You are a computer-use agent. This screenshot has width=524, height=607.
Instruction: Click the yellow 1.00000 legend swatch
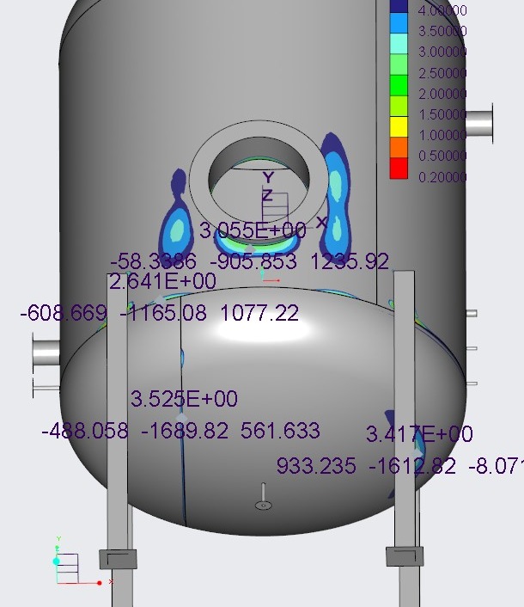coord(399,127)
